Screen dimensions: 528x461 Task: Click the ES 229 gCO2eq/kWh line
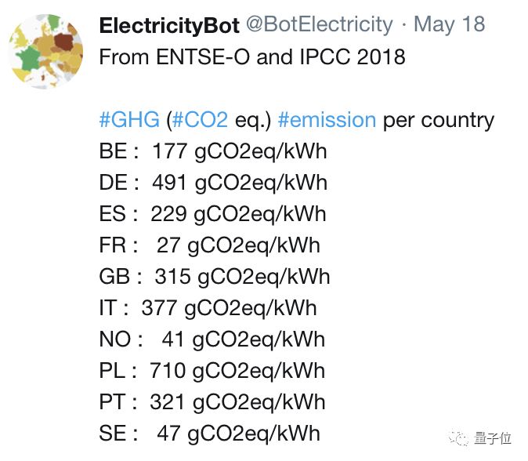[213, 214]
